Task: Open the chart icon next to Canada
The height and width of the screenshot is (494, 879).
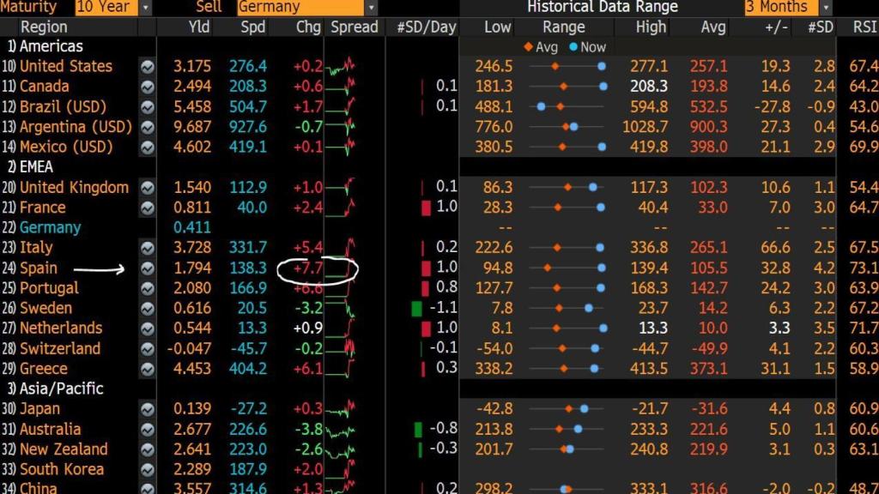Action: [x=148, y=87]
